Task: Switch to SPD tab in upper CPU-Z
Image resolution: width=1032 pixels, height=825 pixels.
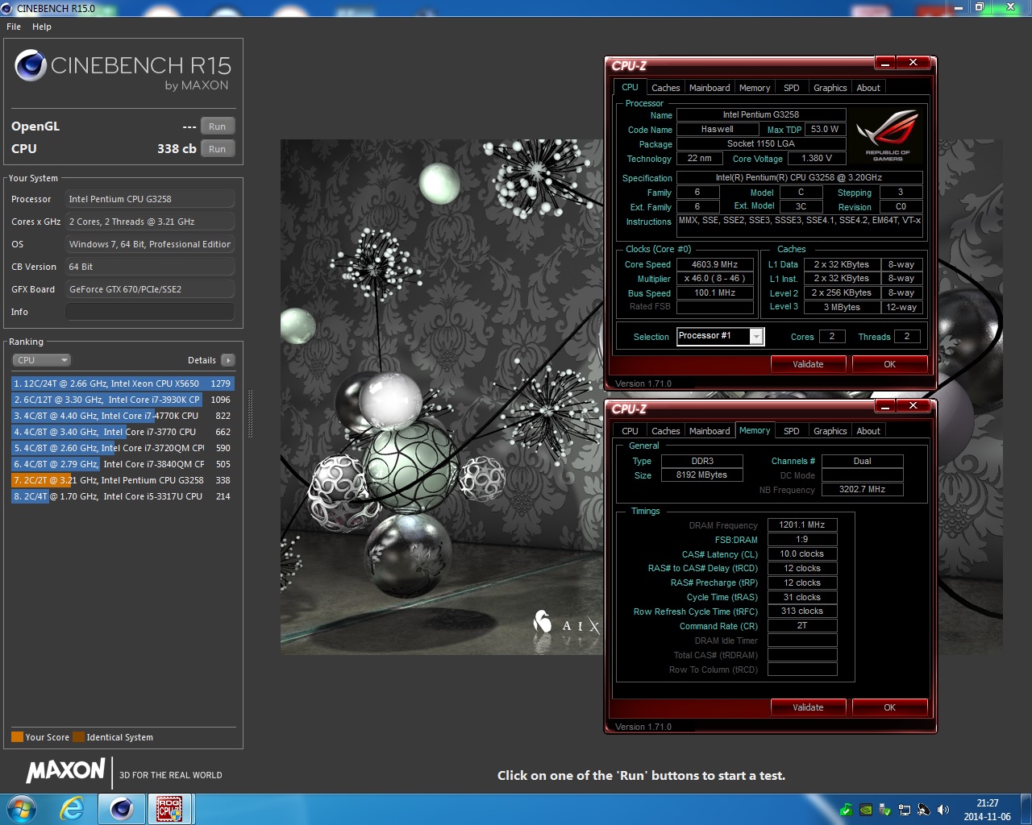Action: tap(792, 88)
